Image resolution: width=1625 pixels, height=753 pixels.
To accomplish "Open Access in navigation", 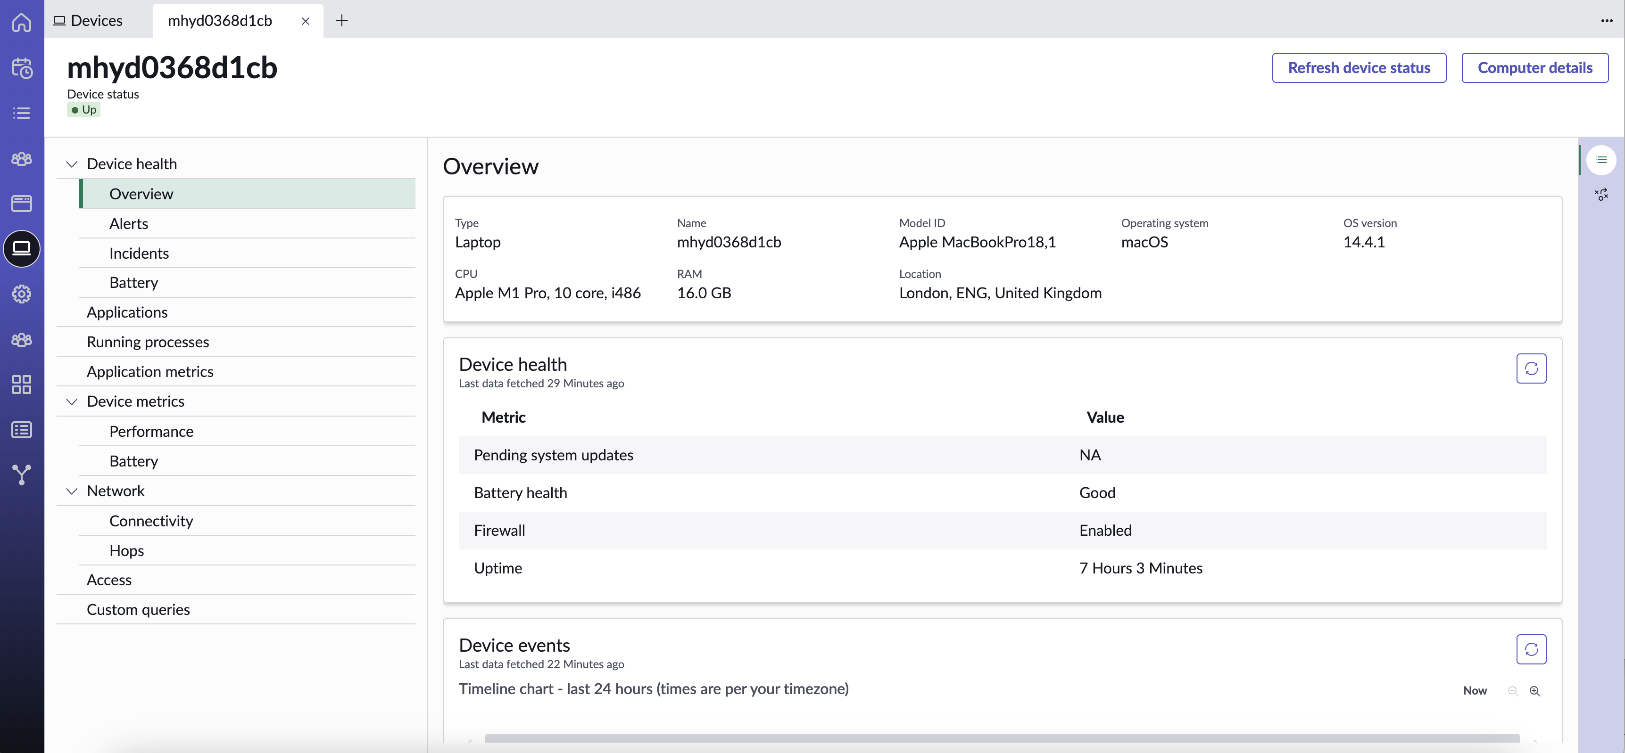I will tap(236, 580).
